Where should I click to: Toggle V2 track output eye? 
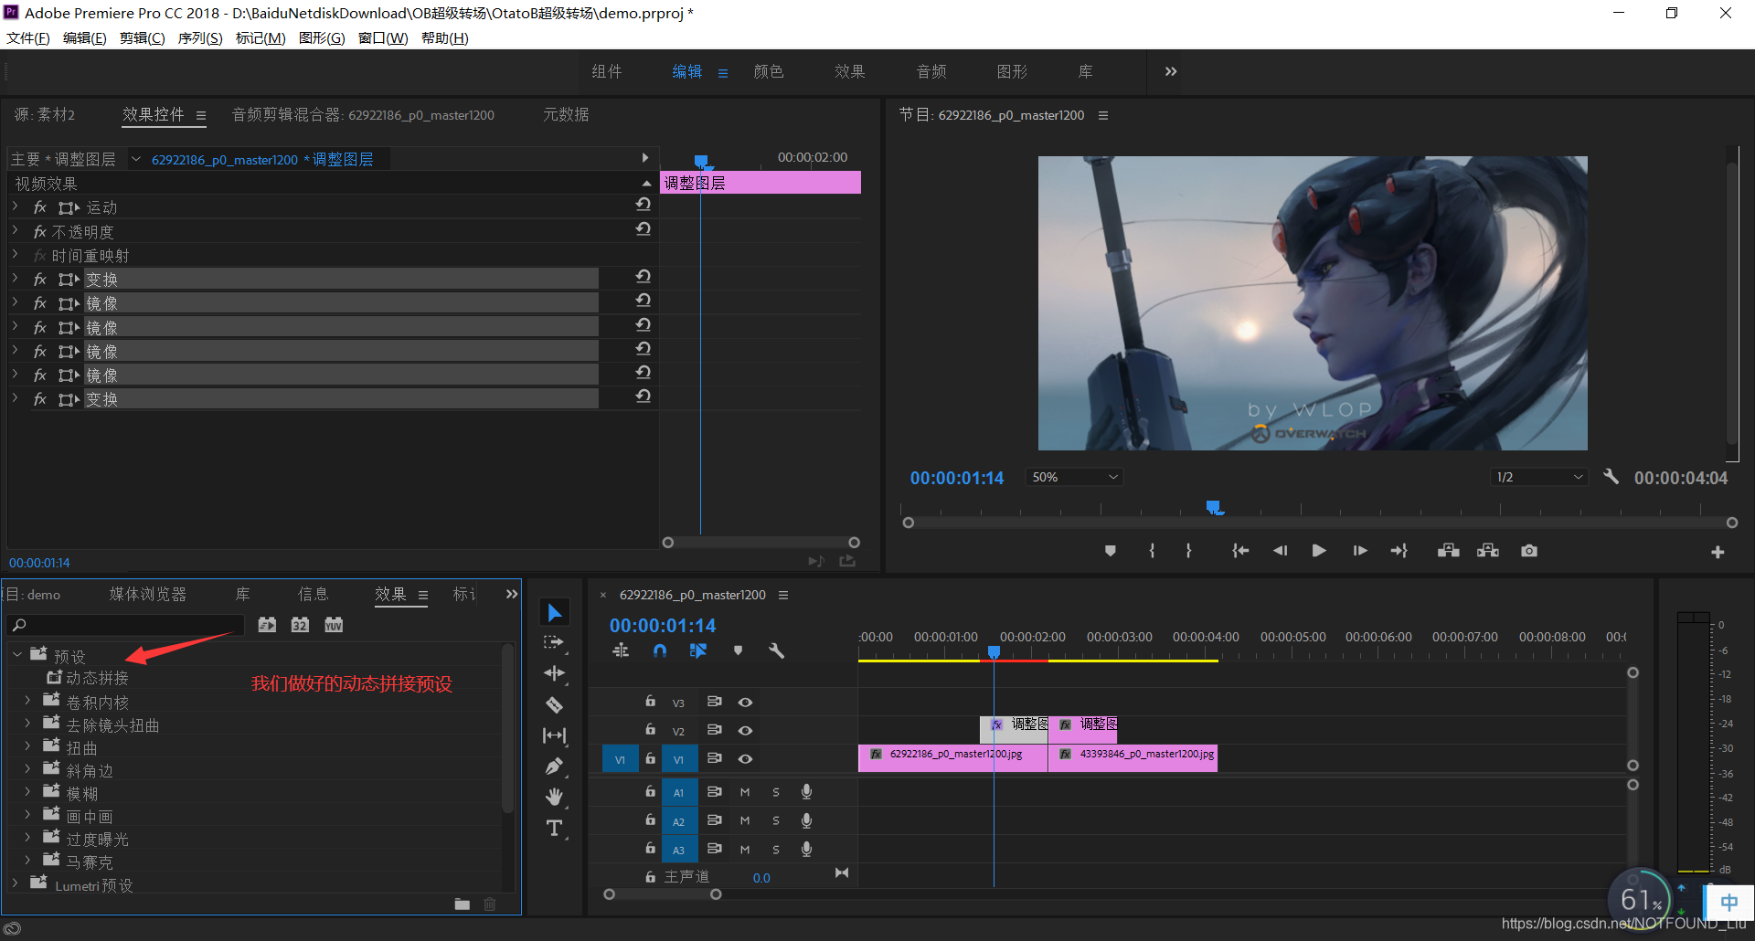(x=746, y=731)
